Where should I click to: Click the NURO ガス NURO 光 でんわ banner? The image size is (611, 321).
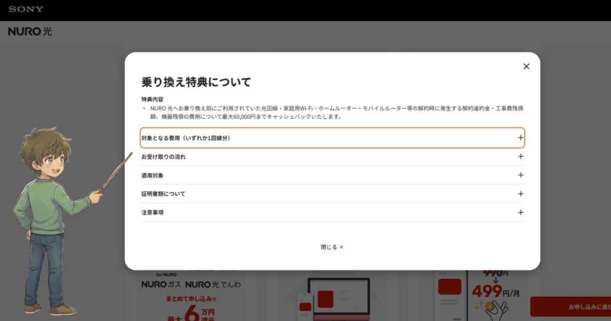[191, 285]
